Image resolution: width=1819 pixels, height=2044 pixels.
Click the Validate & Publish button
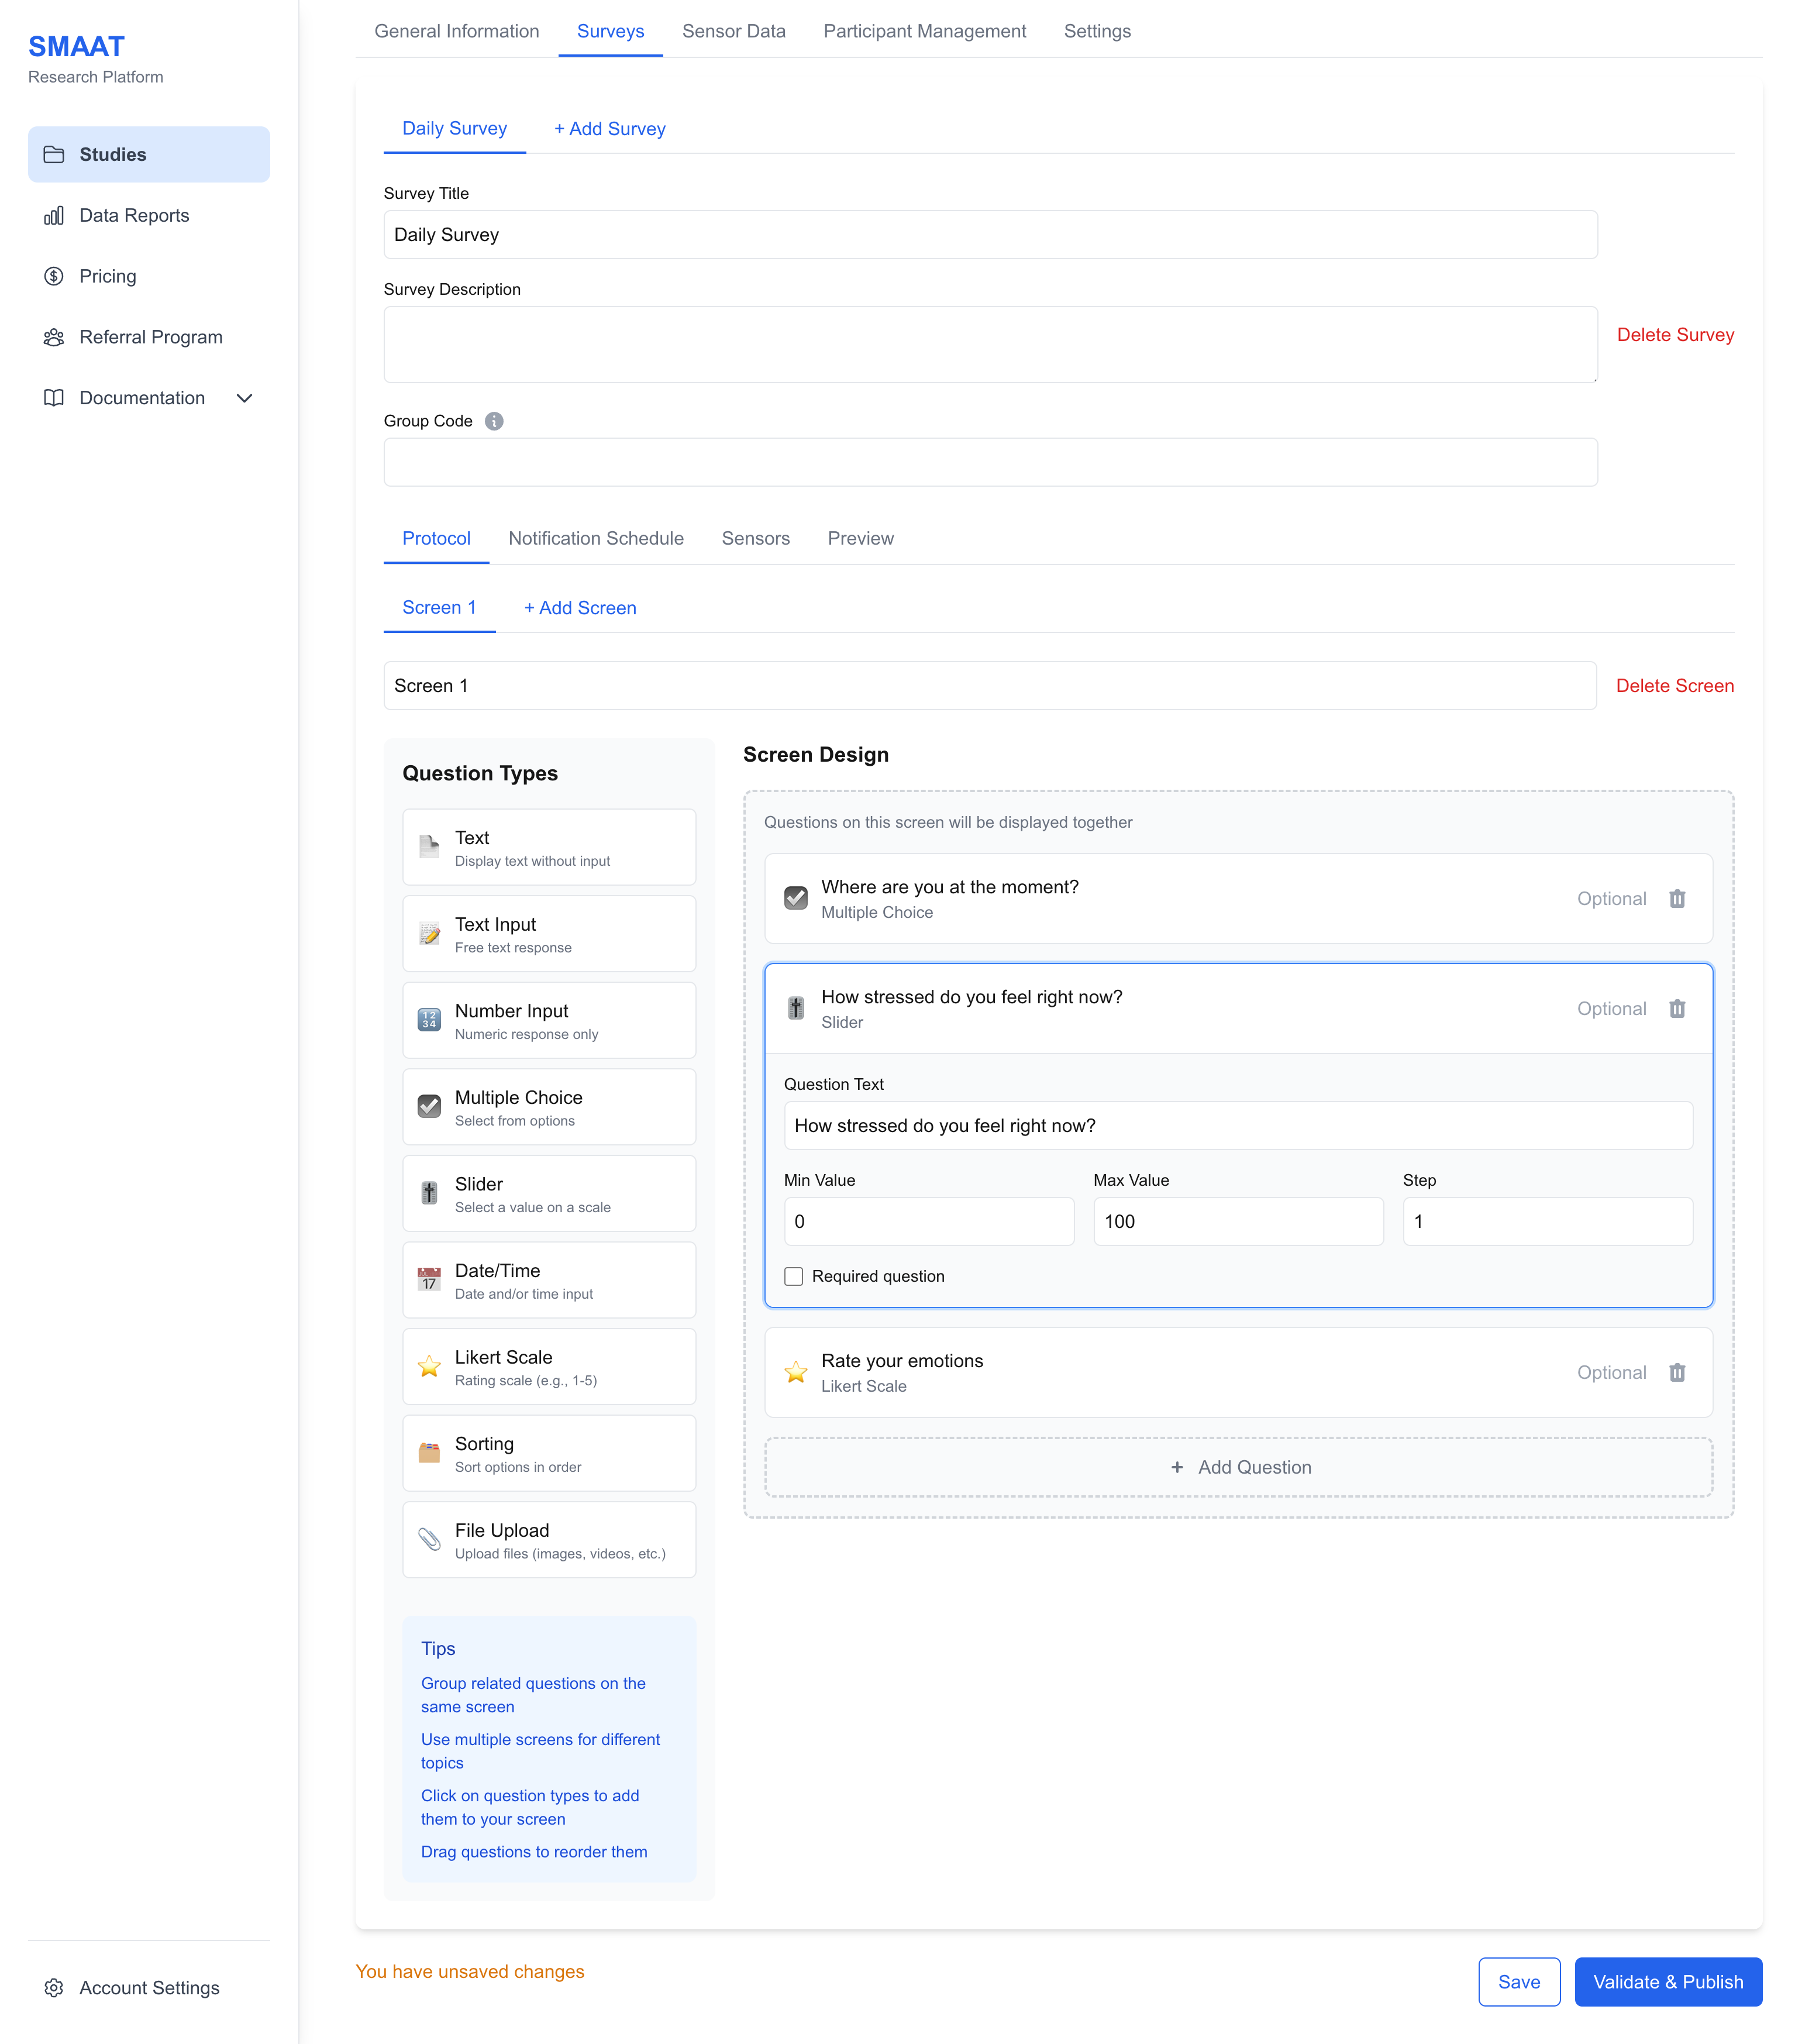click(x=1667, y=1982)
